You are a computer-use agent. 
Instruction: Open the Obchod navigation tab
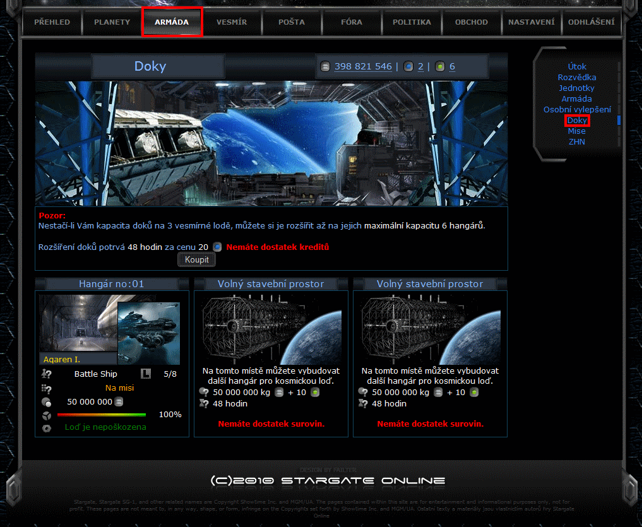[x=472, y=22]
